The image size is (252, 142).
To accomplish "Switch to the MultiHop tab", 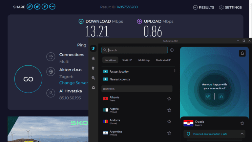I will (x=144, y=60).
